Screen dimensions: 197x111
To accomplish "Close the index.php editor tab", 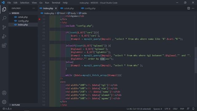I will 56,8.
